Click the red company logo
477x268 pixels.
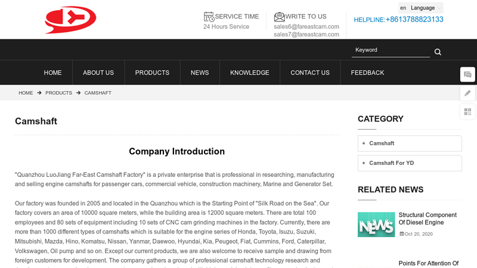(70, 20)
